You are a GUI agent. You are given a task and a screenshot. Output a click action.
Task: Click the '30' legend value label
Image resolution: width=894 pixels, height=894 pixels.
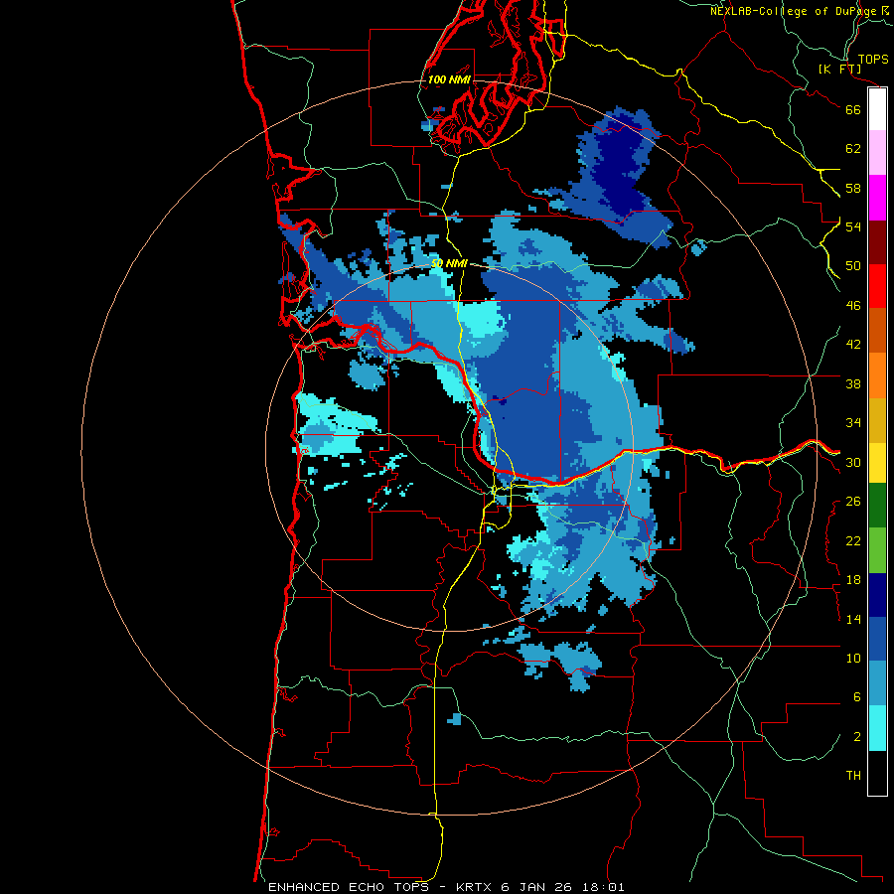[853, 462]
